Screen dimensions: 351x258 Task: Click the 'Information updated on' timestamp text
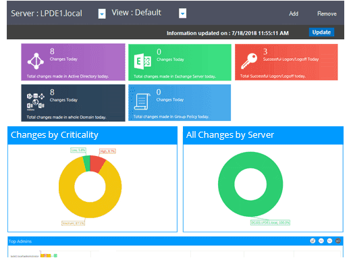(x=227, y=33)
